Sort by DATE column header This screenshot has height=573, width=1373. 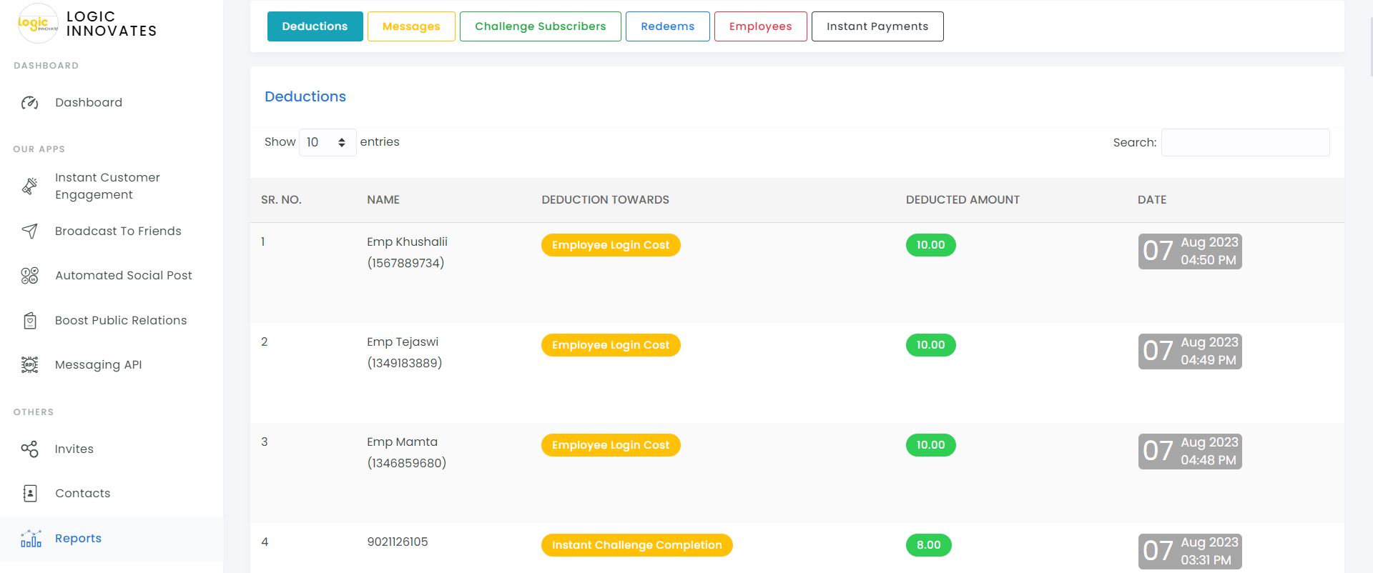pos(1152,200)
